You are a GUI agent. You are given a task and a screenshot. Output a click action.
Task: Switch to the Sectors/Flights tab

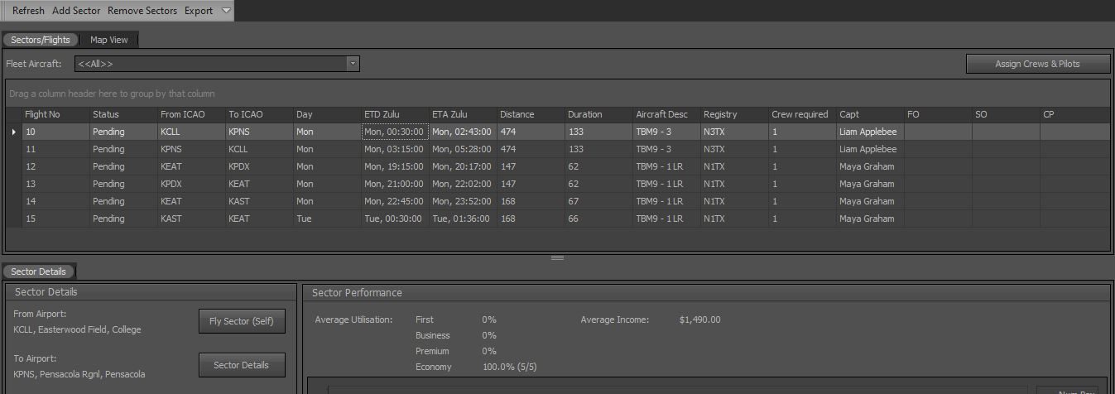click(x=41, y=40)
